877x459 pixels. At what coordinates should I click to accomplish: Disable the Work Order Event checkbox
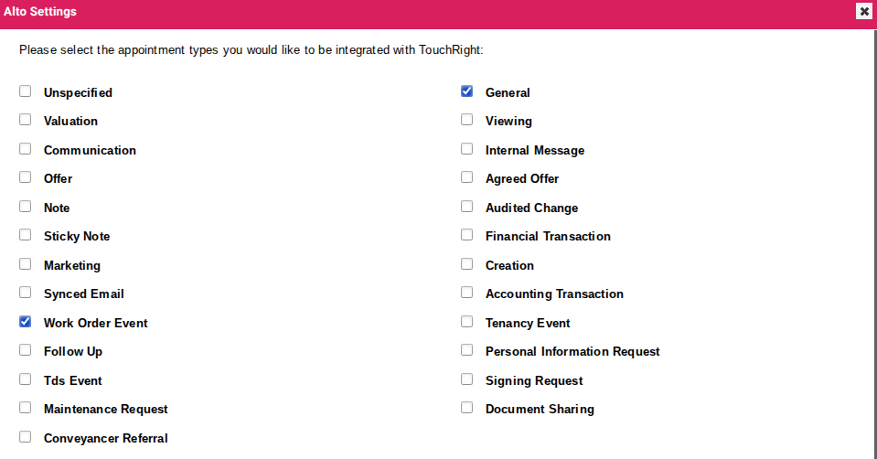[26, 322]
